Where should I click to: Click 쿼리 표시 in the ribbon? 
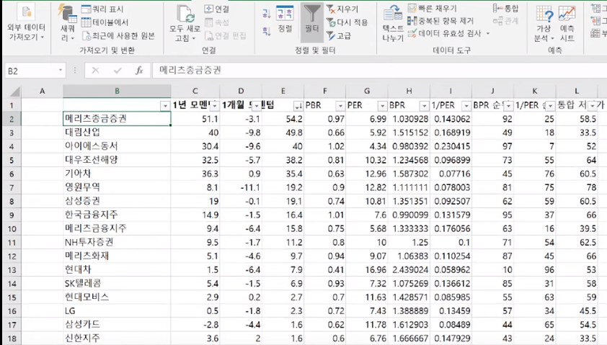(102, 9)
